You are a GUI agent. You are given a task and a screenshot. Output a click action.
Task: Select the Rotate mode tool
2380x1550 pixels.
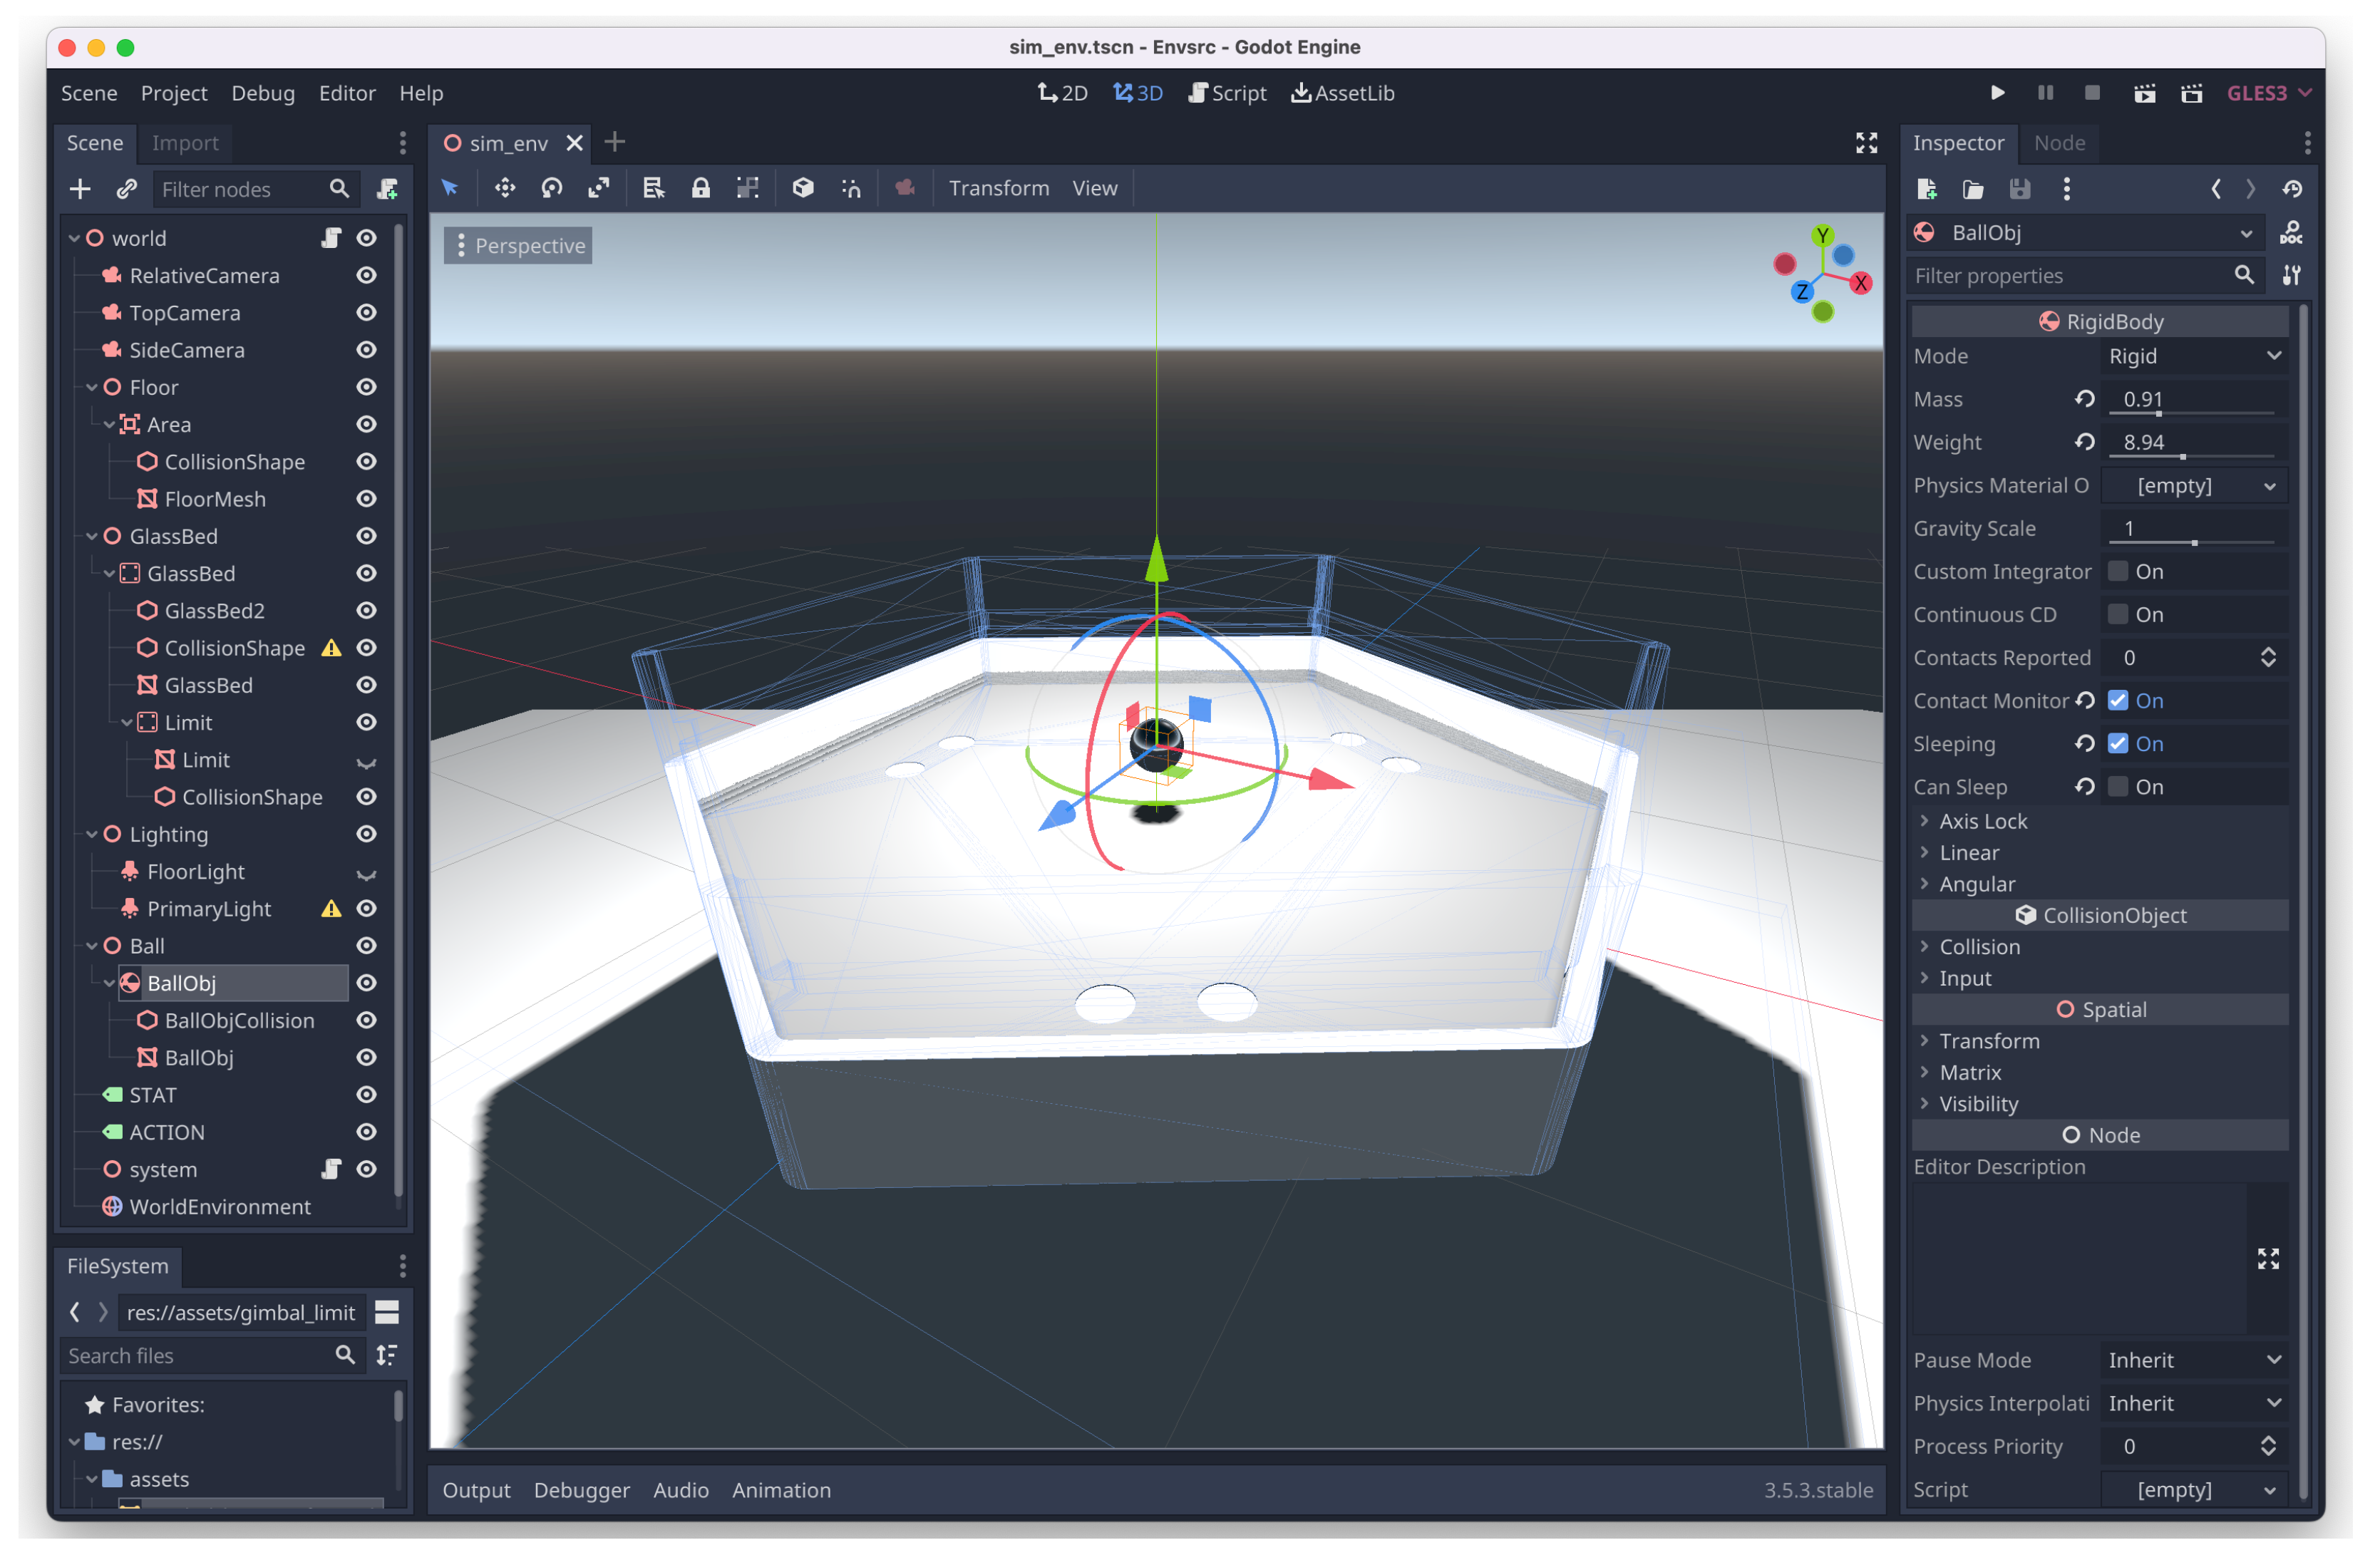552,188
